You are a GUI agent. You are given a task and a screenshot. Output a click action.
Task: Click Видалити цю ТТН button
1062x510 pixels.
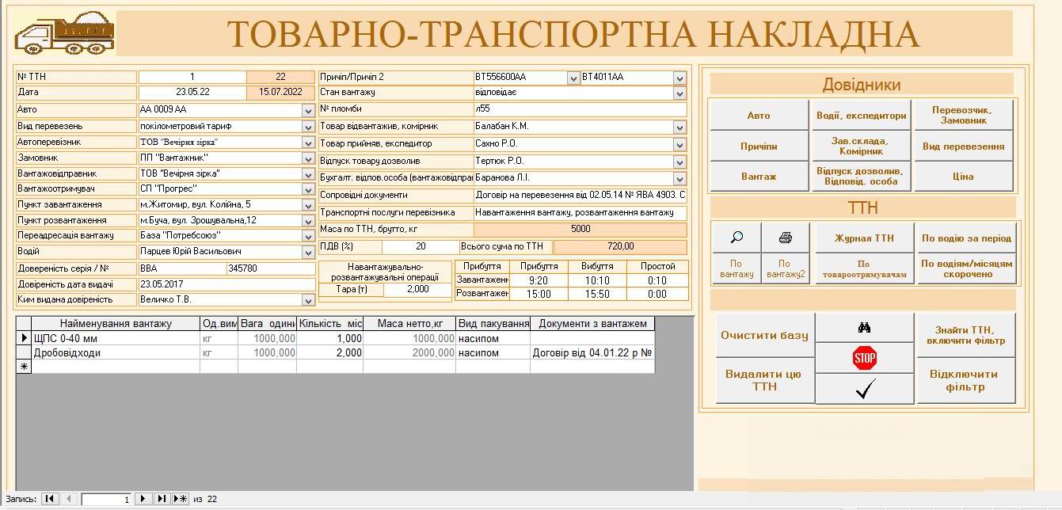764,381
